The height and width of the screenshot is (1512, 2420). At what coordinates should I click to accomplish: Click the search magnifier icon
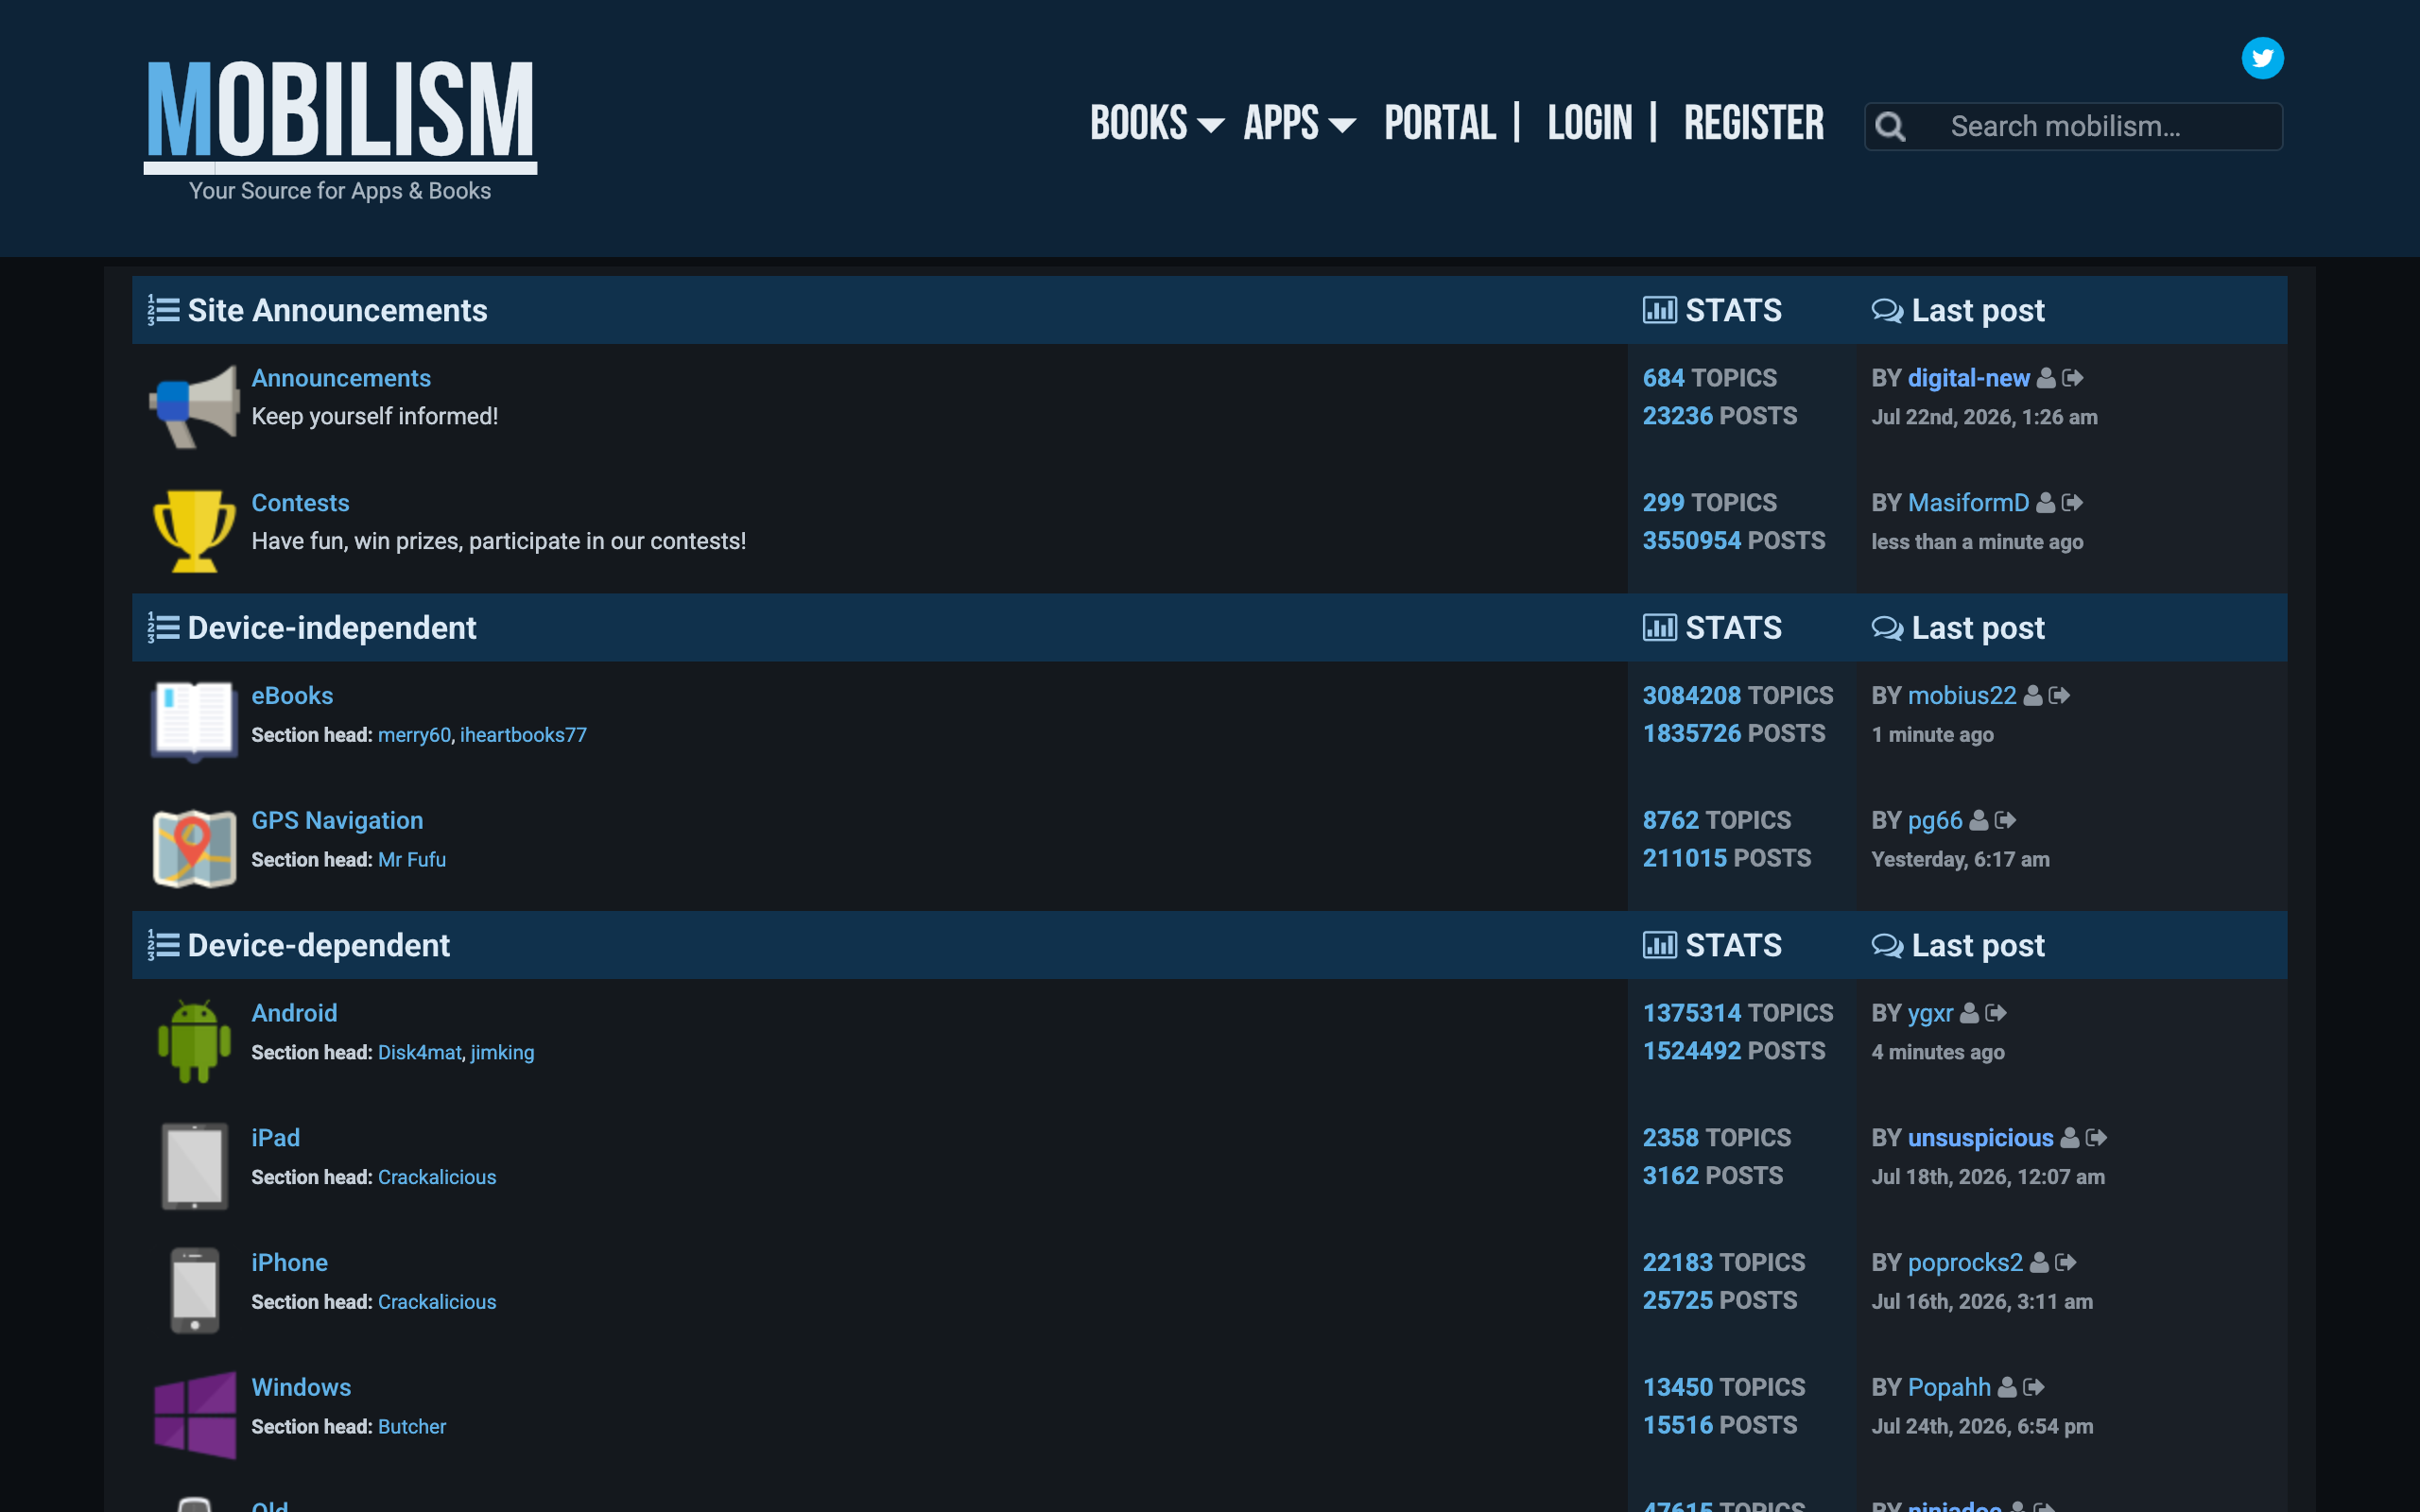(x=1890, y=127)
